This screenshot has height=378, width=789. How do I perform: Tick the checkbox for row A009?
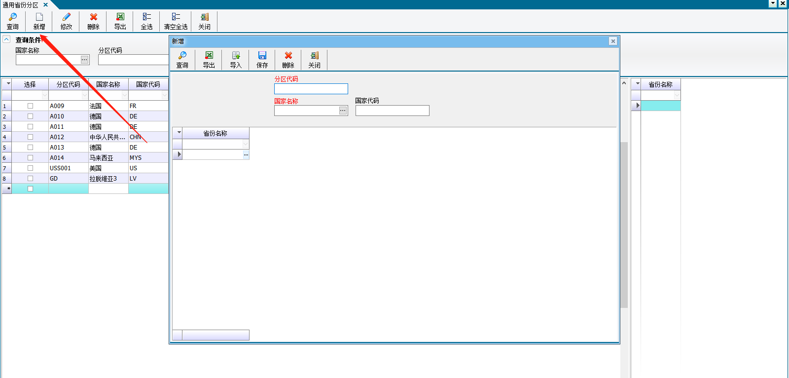(30, 106)
